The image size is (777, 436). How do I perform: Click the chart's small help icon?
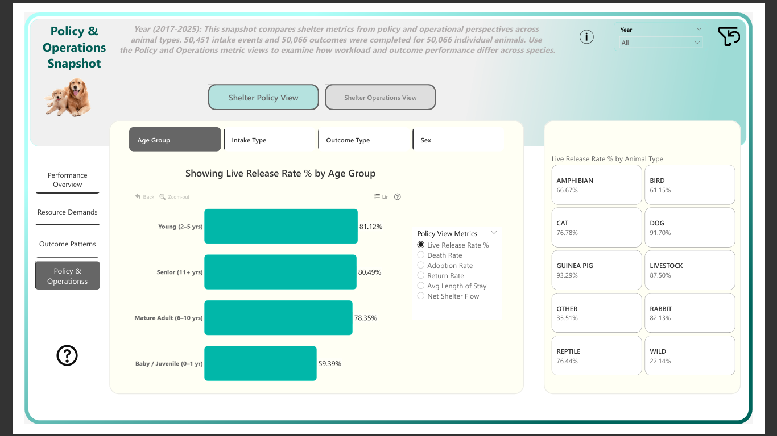pos(398,197)
